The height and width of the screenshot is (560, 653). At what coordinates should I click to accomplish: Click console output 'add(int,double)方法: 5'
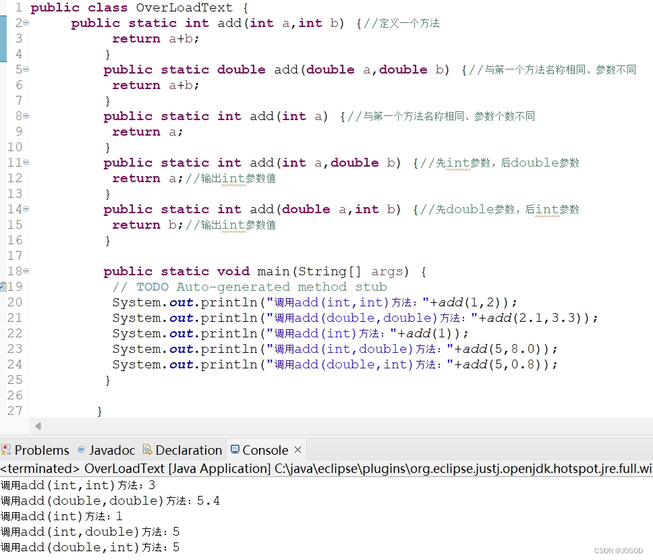pos(90,532)
